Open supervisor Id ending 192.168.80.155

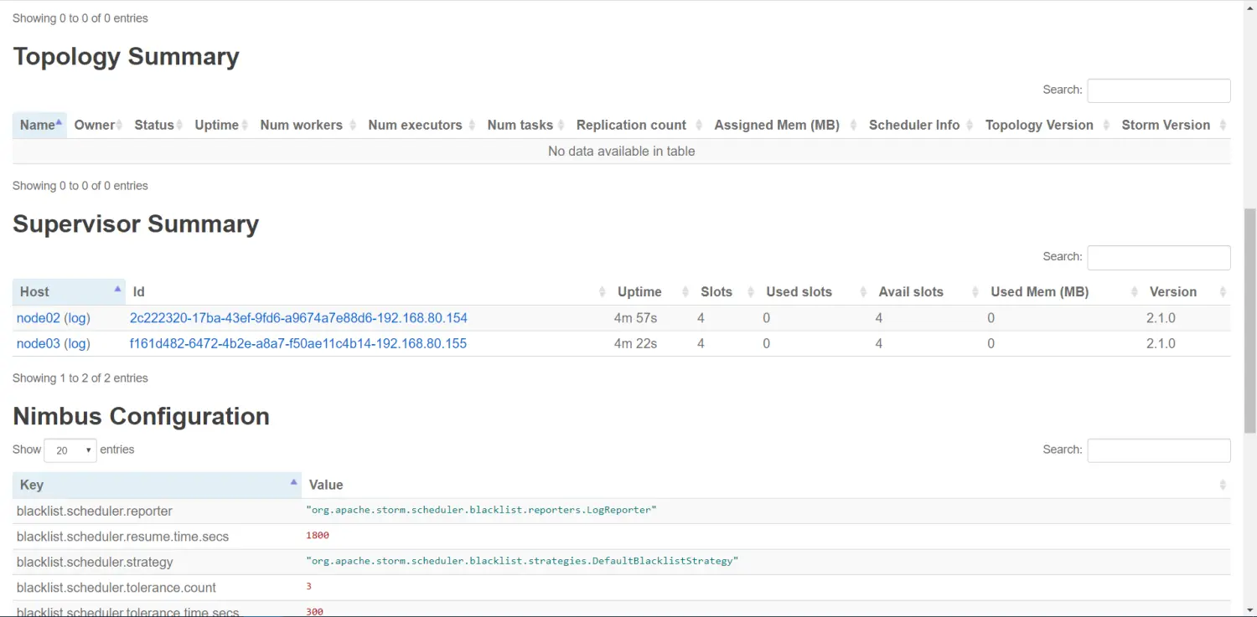tap(298, 343)
